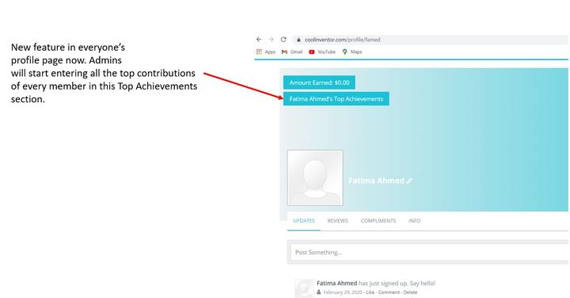The height and width of the screenshot is (298, 570).
Task: Switch to the Updates tab
Action: [304, 221]
